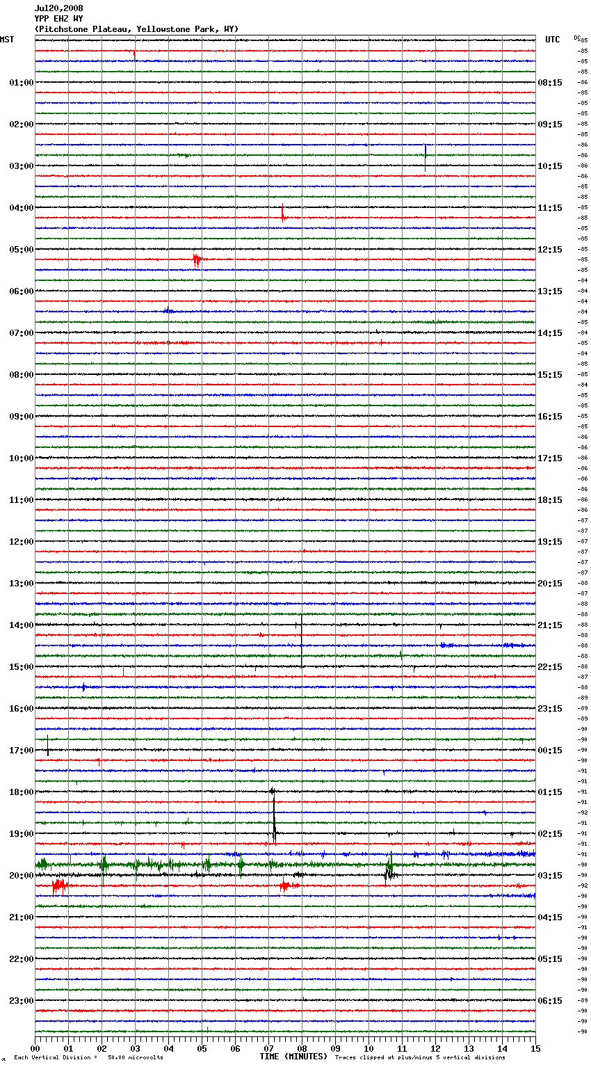Click the 19:00 MST time label
This screenshot has height=1067, width=591.
tap(22, 834)
